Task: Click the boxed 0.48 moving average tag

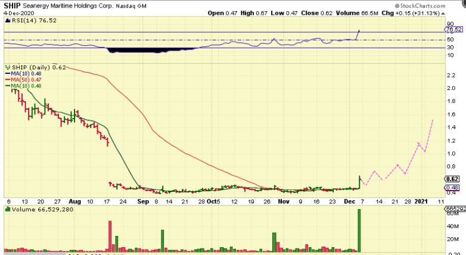Action: pos(452,188)
